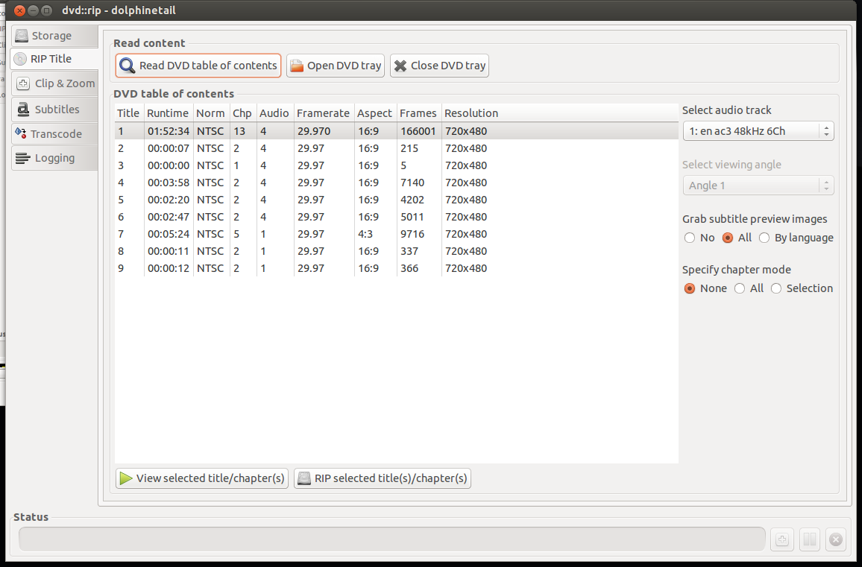Select By language subtitle preview option

[x=765, y=238]
